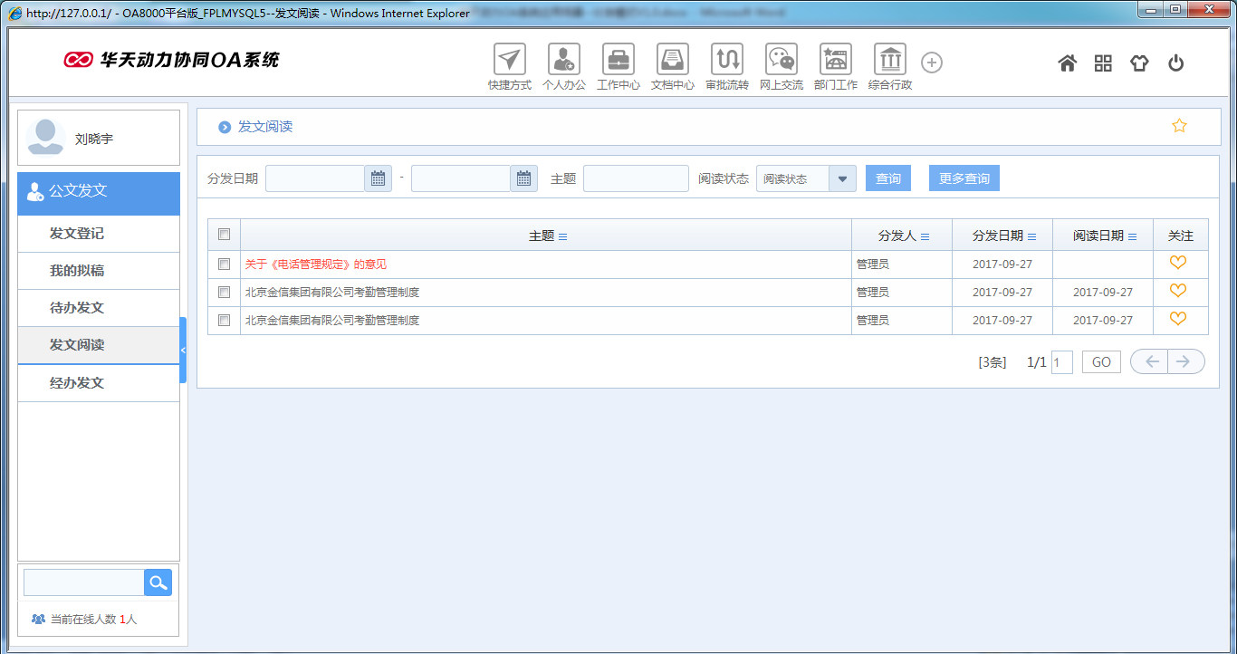Open the 文档中心 document center

pyautogui.click(x=672, y=62)
